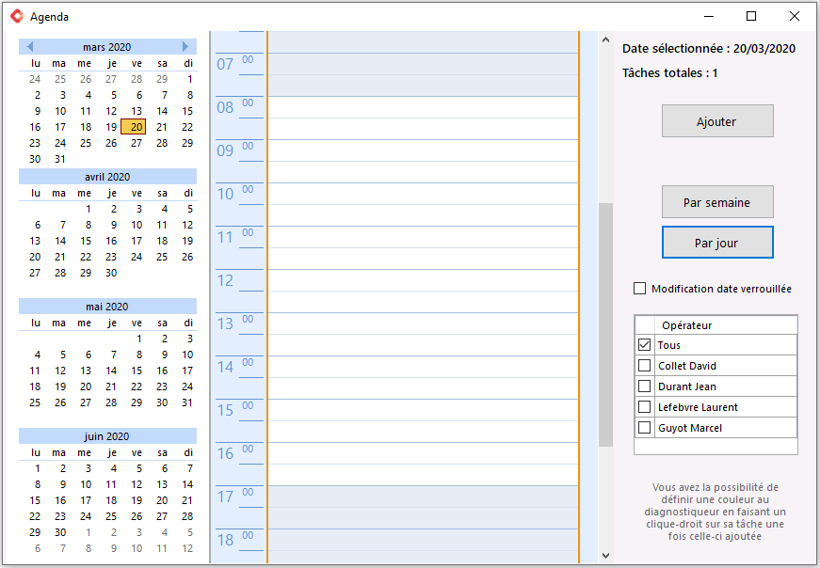
Task: Tick the Durant Jean operator checkbox
Action: [644, 387]
